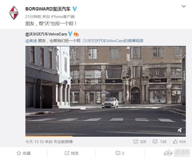Open the 沃尔沃汽车VolvoCars的微博视频 link
Viewport: 192px width, 159px height.
coord(113,41)
